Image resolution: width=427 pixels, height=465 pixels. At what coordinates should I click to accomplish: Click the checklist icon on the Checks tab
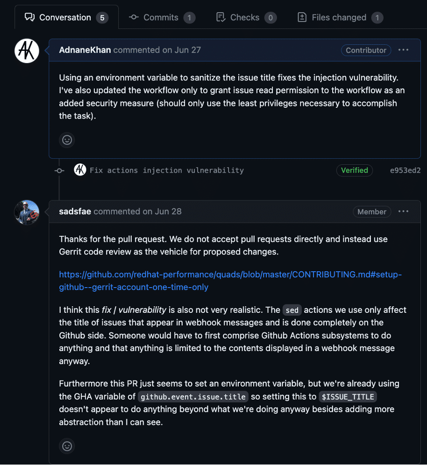click(221, 17)
